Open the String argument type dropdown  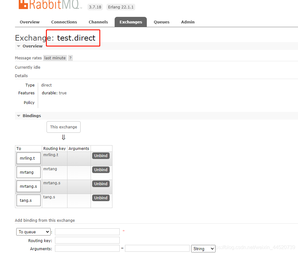click(x=203, y=249)
